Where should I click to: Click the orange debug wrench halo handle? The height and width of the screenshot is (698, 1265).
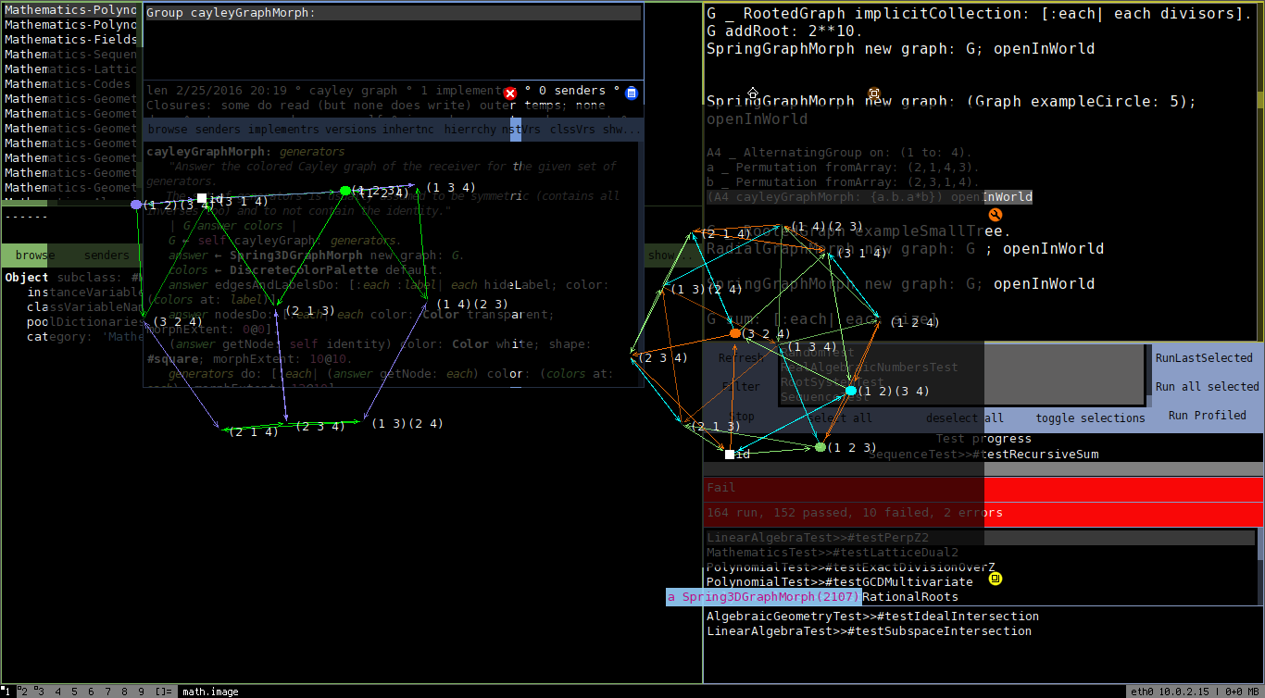(996, 215)
